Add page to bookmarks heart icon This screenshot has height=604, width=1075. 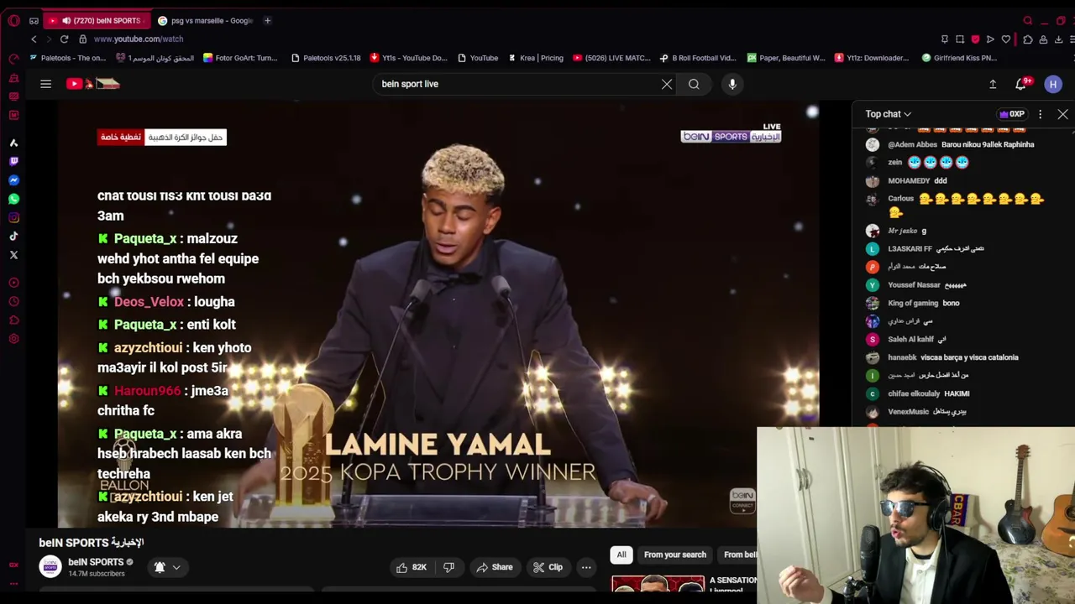pos(1006,39)
